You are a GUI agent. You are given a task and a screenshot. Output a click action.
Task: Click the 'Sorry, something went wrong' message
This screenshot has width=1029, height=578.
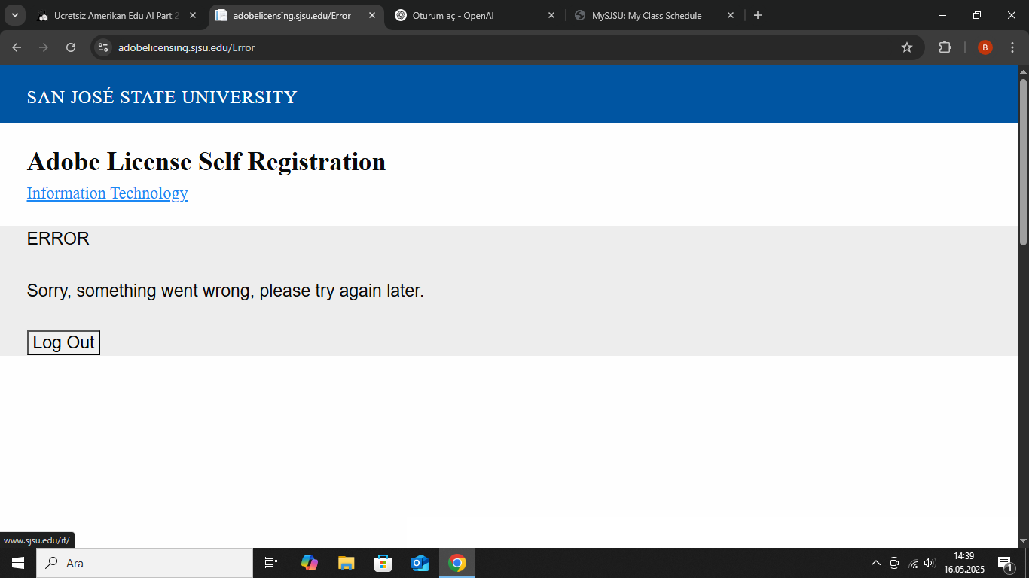coord(225,291)
